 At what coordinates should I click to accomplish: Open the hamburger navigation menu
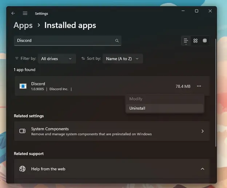tap(25, 13)
